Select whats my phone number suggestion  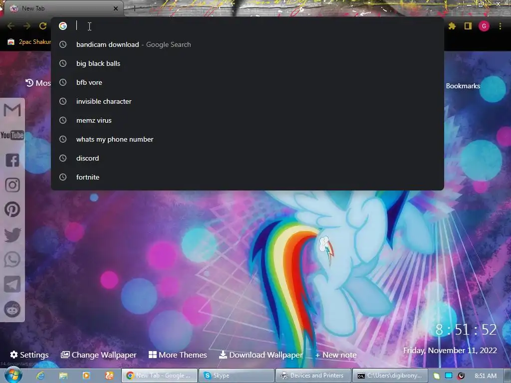(x=248, y=139)
